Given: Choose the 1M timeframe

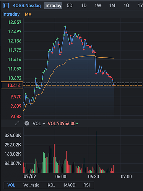Looking at the screenshot, I should [112, 6].
